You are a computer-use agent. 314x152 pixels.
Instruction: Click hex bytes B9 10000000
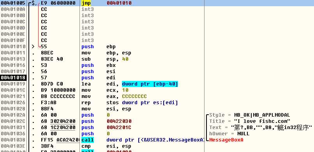(x=58, y=90)
